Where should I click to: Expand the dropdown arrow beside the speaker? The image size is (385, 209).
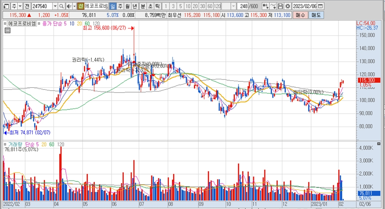pyautogui.click(x=74, y=6)
